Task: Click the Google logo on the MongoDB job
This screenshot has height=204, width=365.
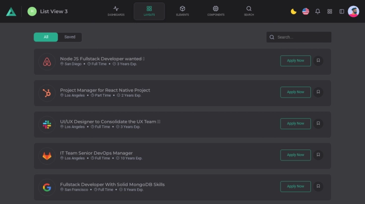Action: [47, 187]
